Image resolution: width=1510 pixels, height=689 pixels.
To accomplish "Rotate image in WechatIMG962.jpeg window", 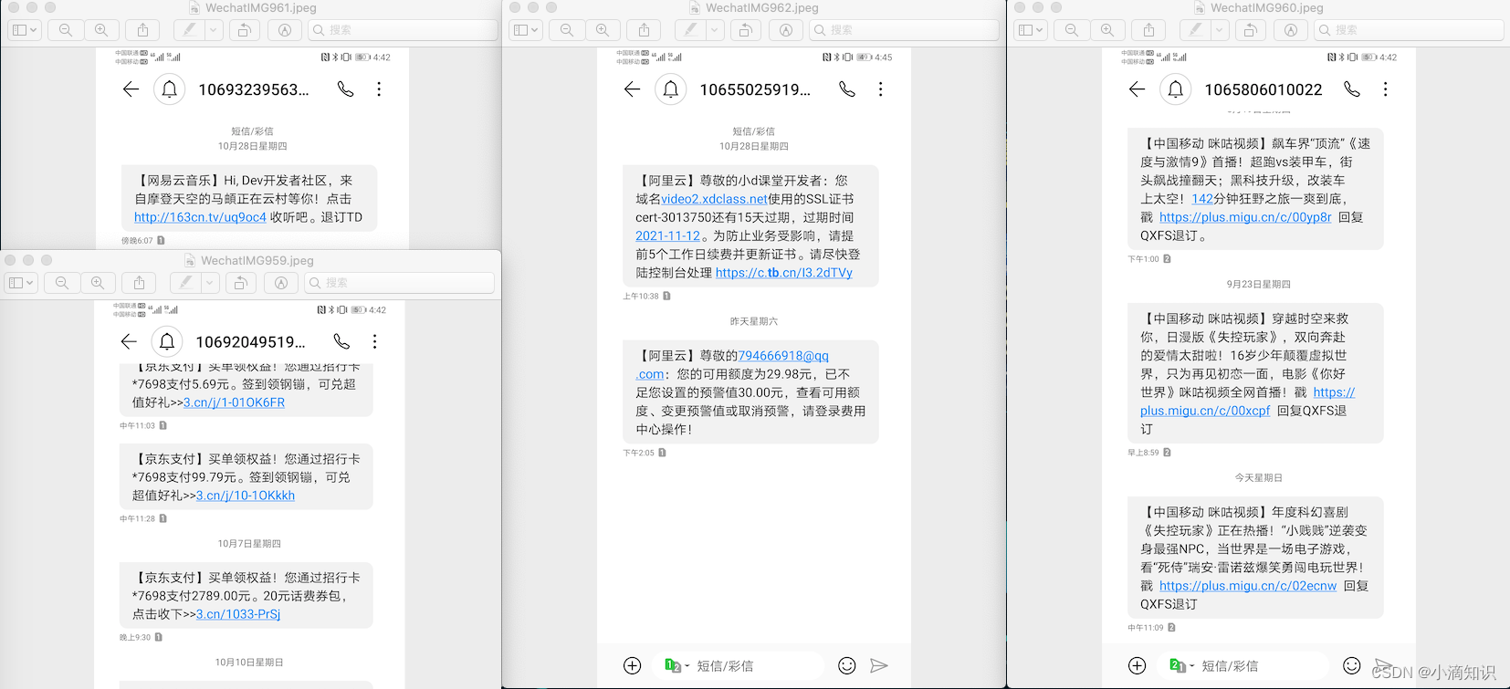I will tap(746, 30).
